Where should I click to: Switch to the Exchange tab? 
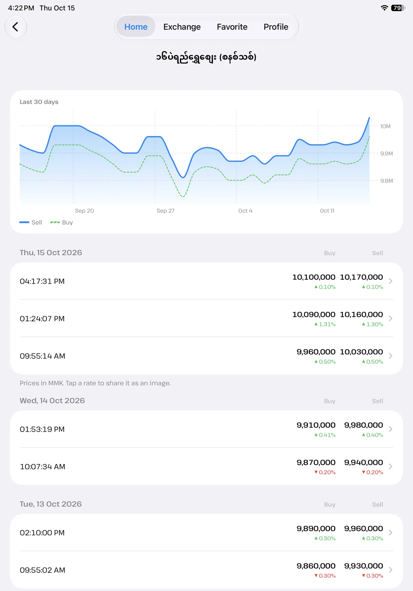182,27
